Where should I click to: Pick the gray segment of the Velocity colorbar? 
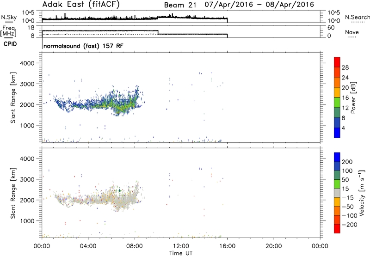337,193
